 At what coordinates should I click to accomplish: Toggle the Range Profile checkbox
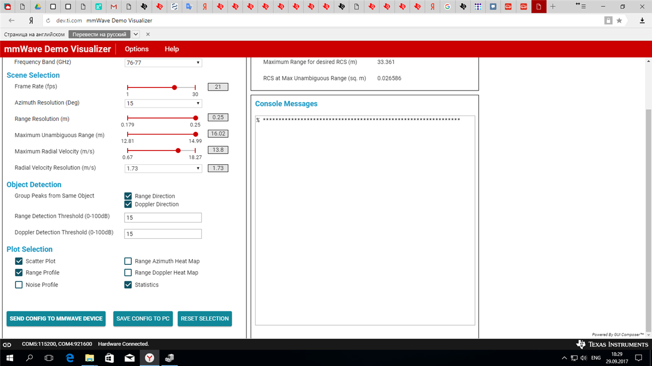coord(19,272)
